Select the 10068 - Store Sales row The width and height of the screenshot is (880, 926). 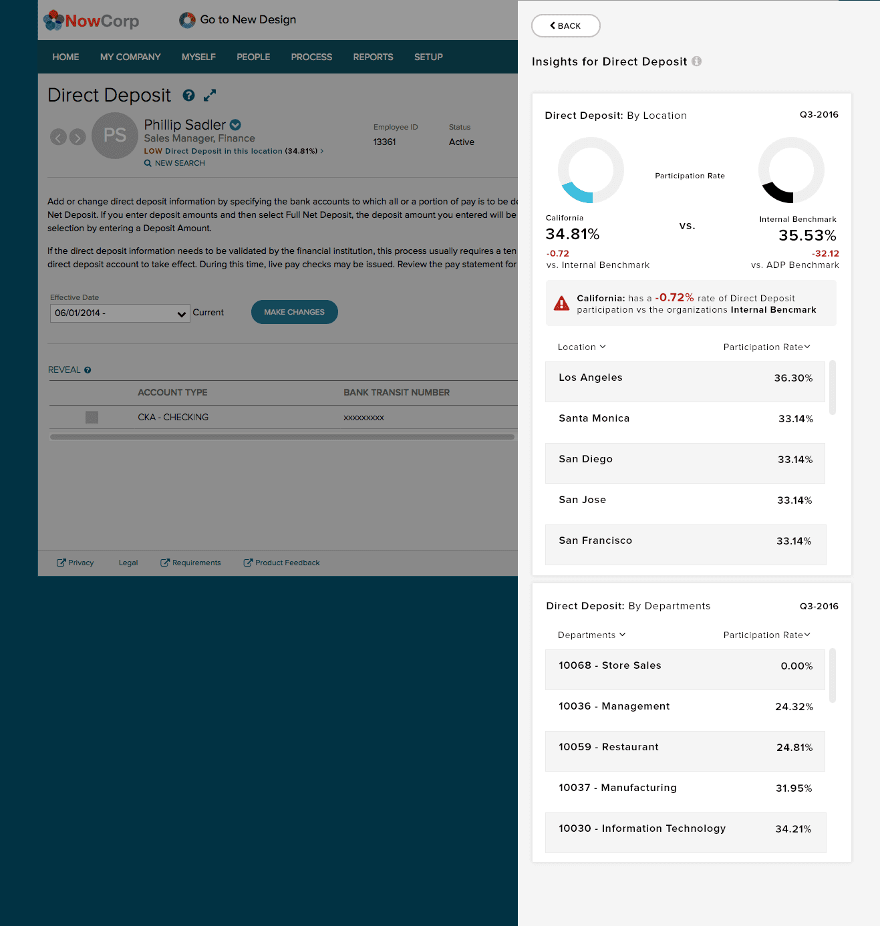tap(686, 669)
